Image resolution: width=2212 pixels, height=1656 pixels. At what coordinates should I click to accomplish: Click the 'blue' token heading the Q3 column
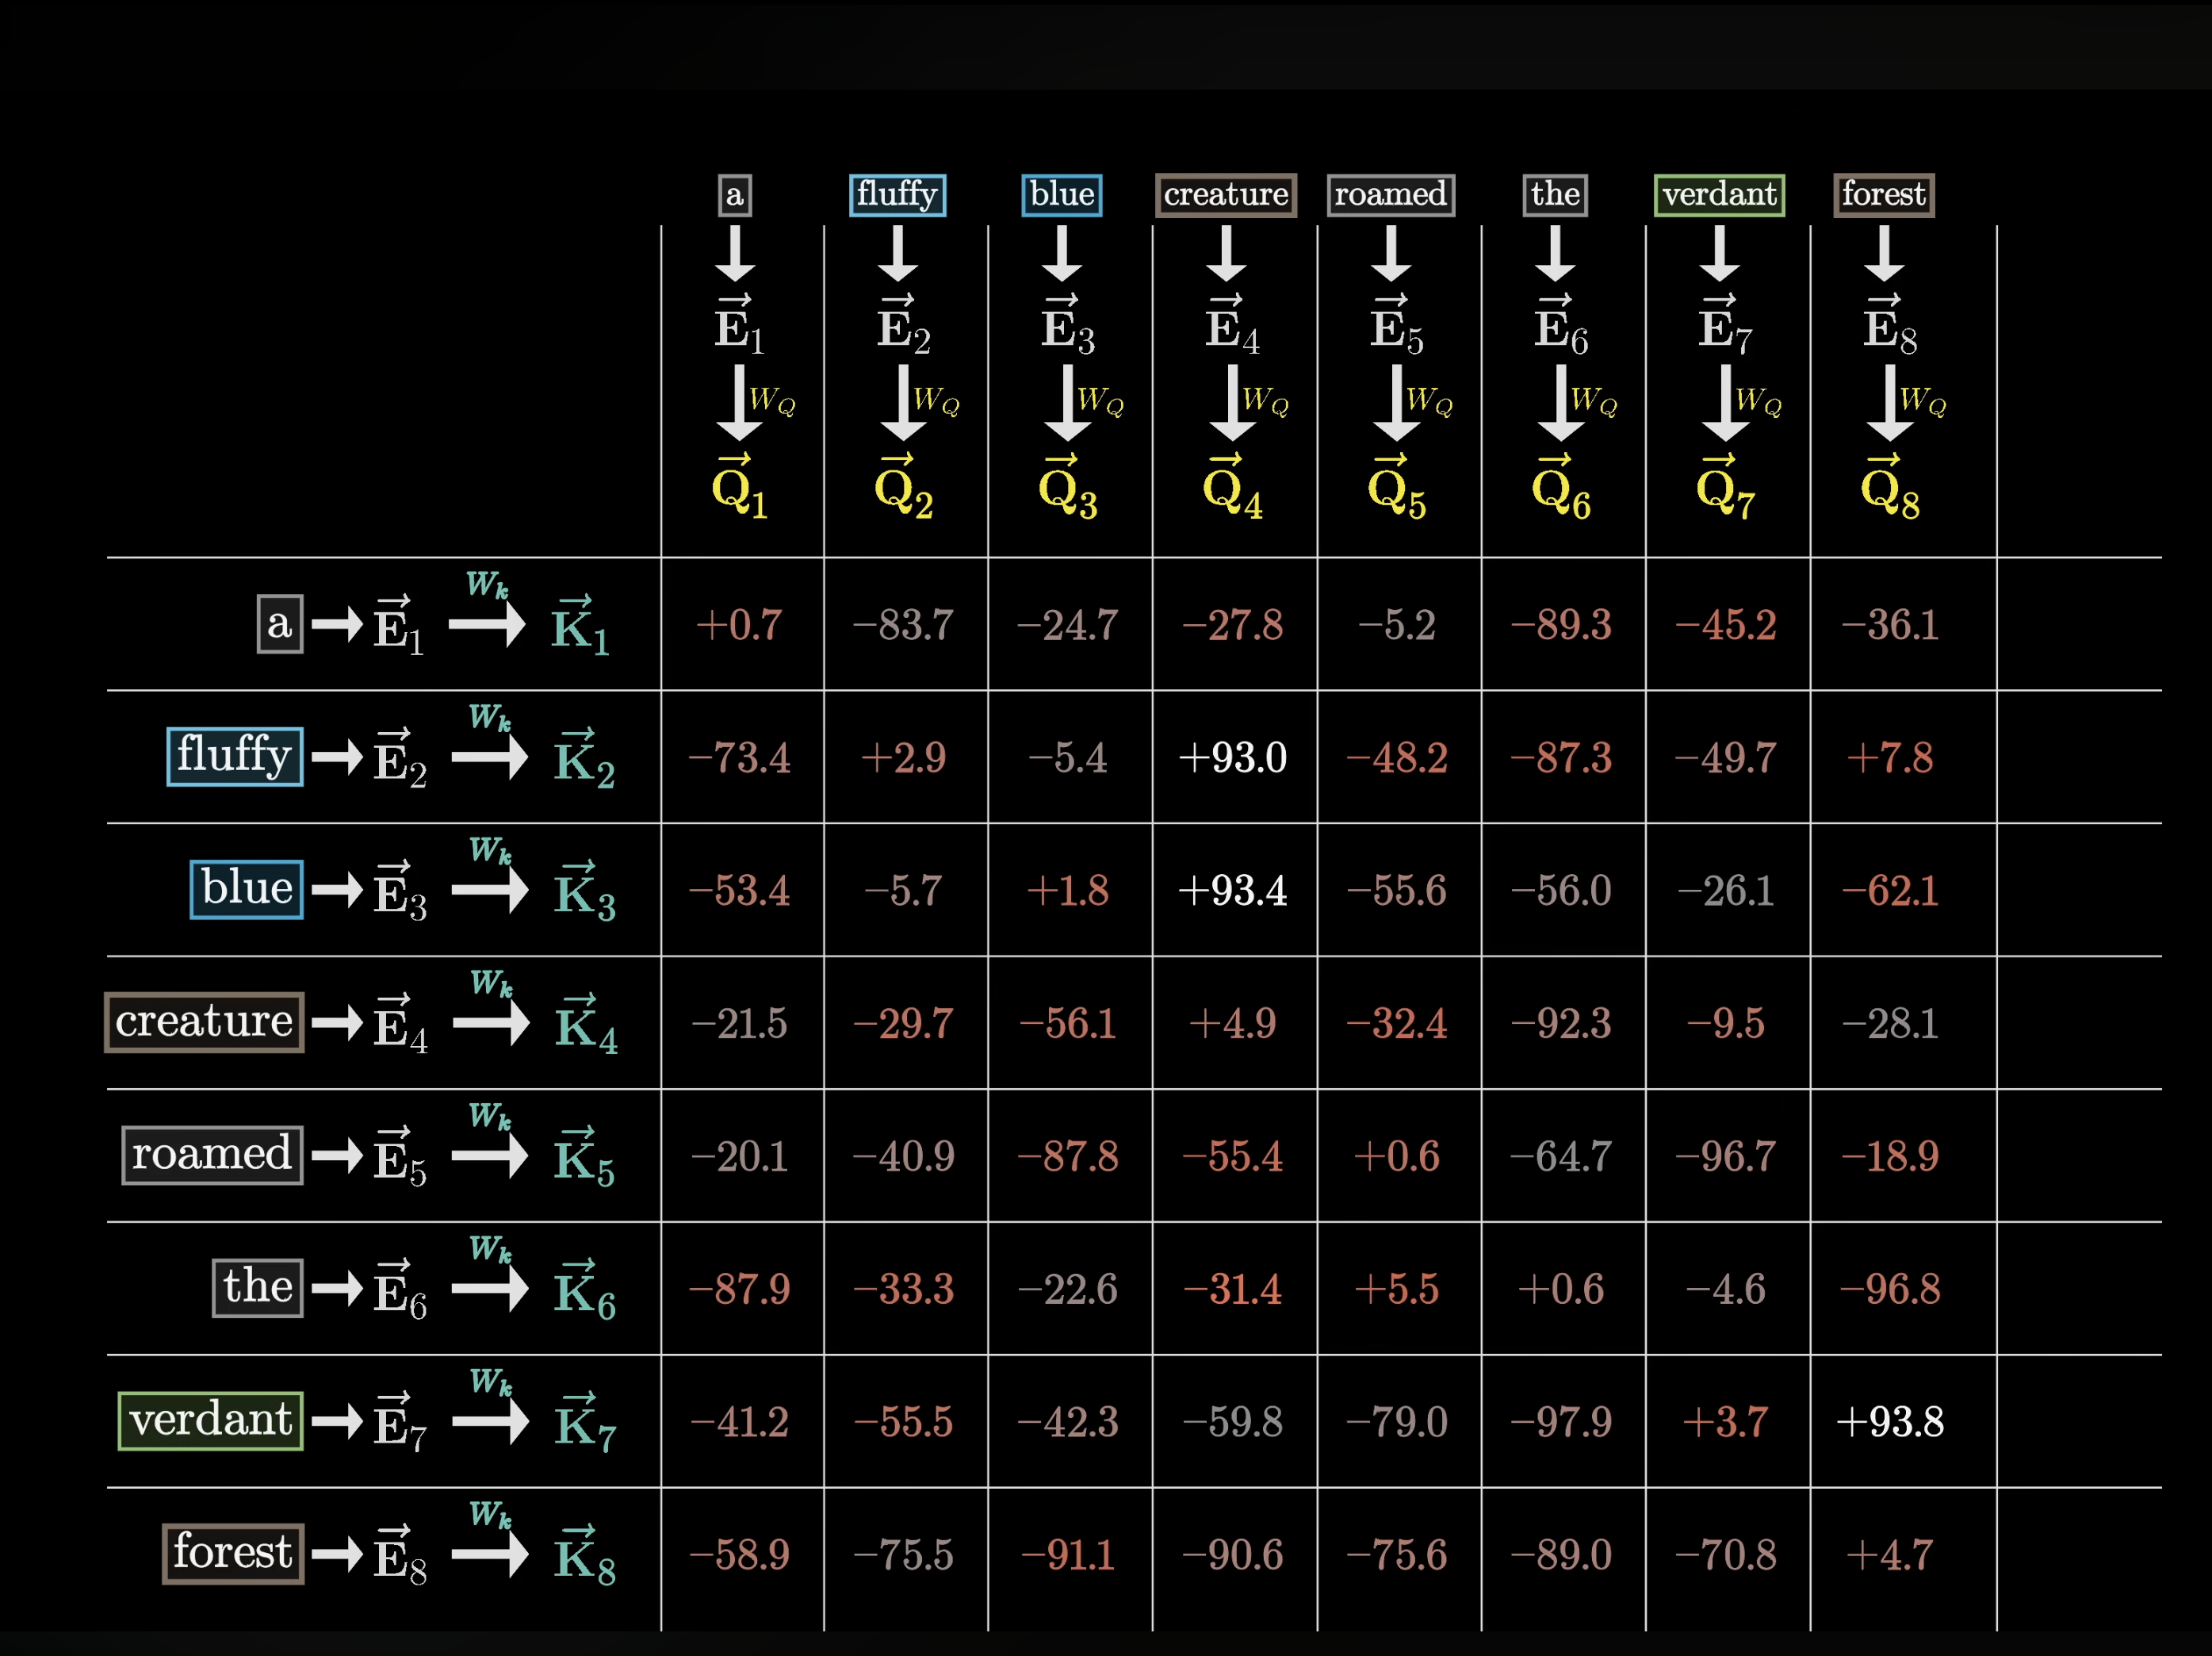pyautogui.click(x=1061, y=194)
